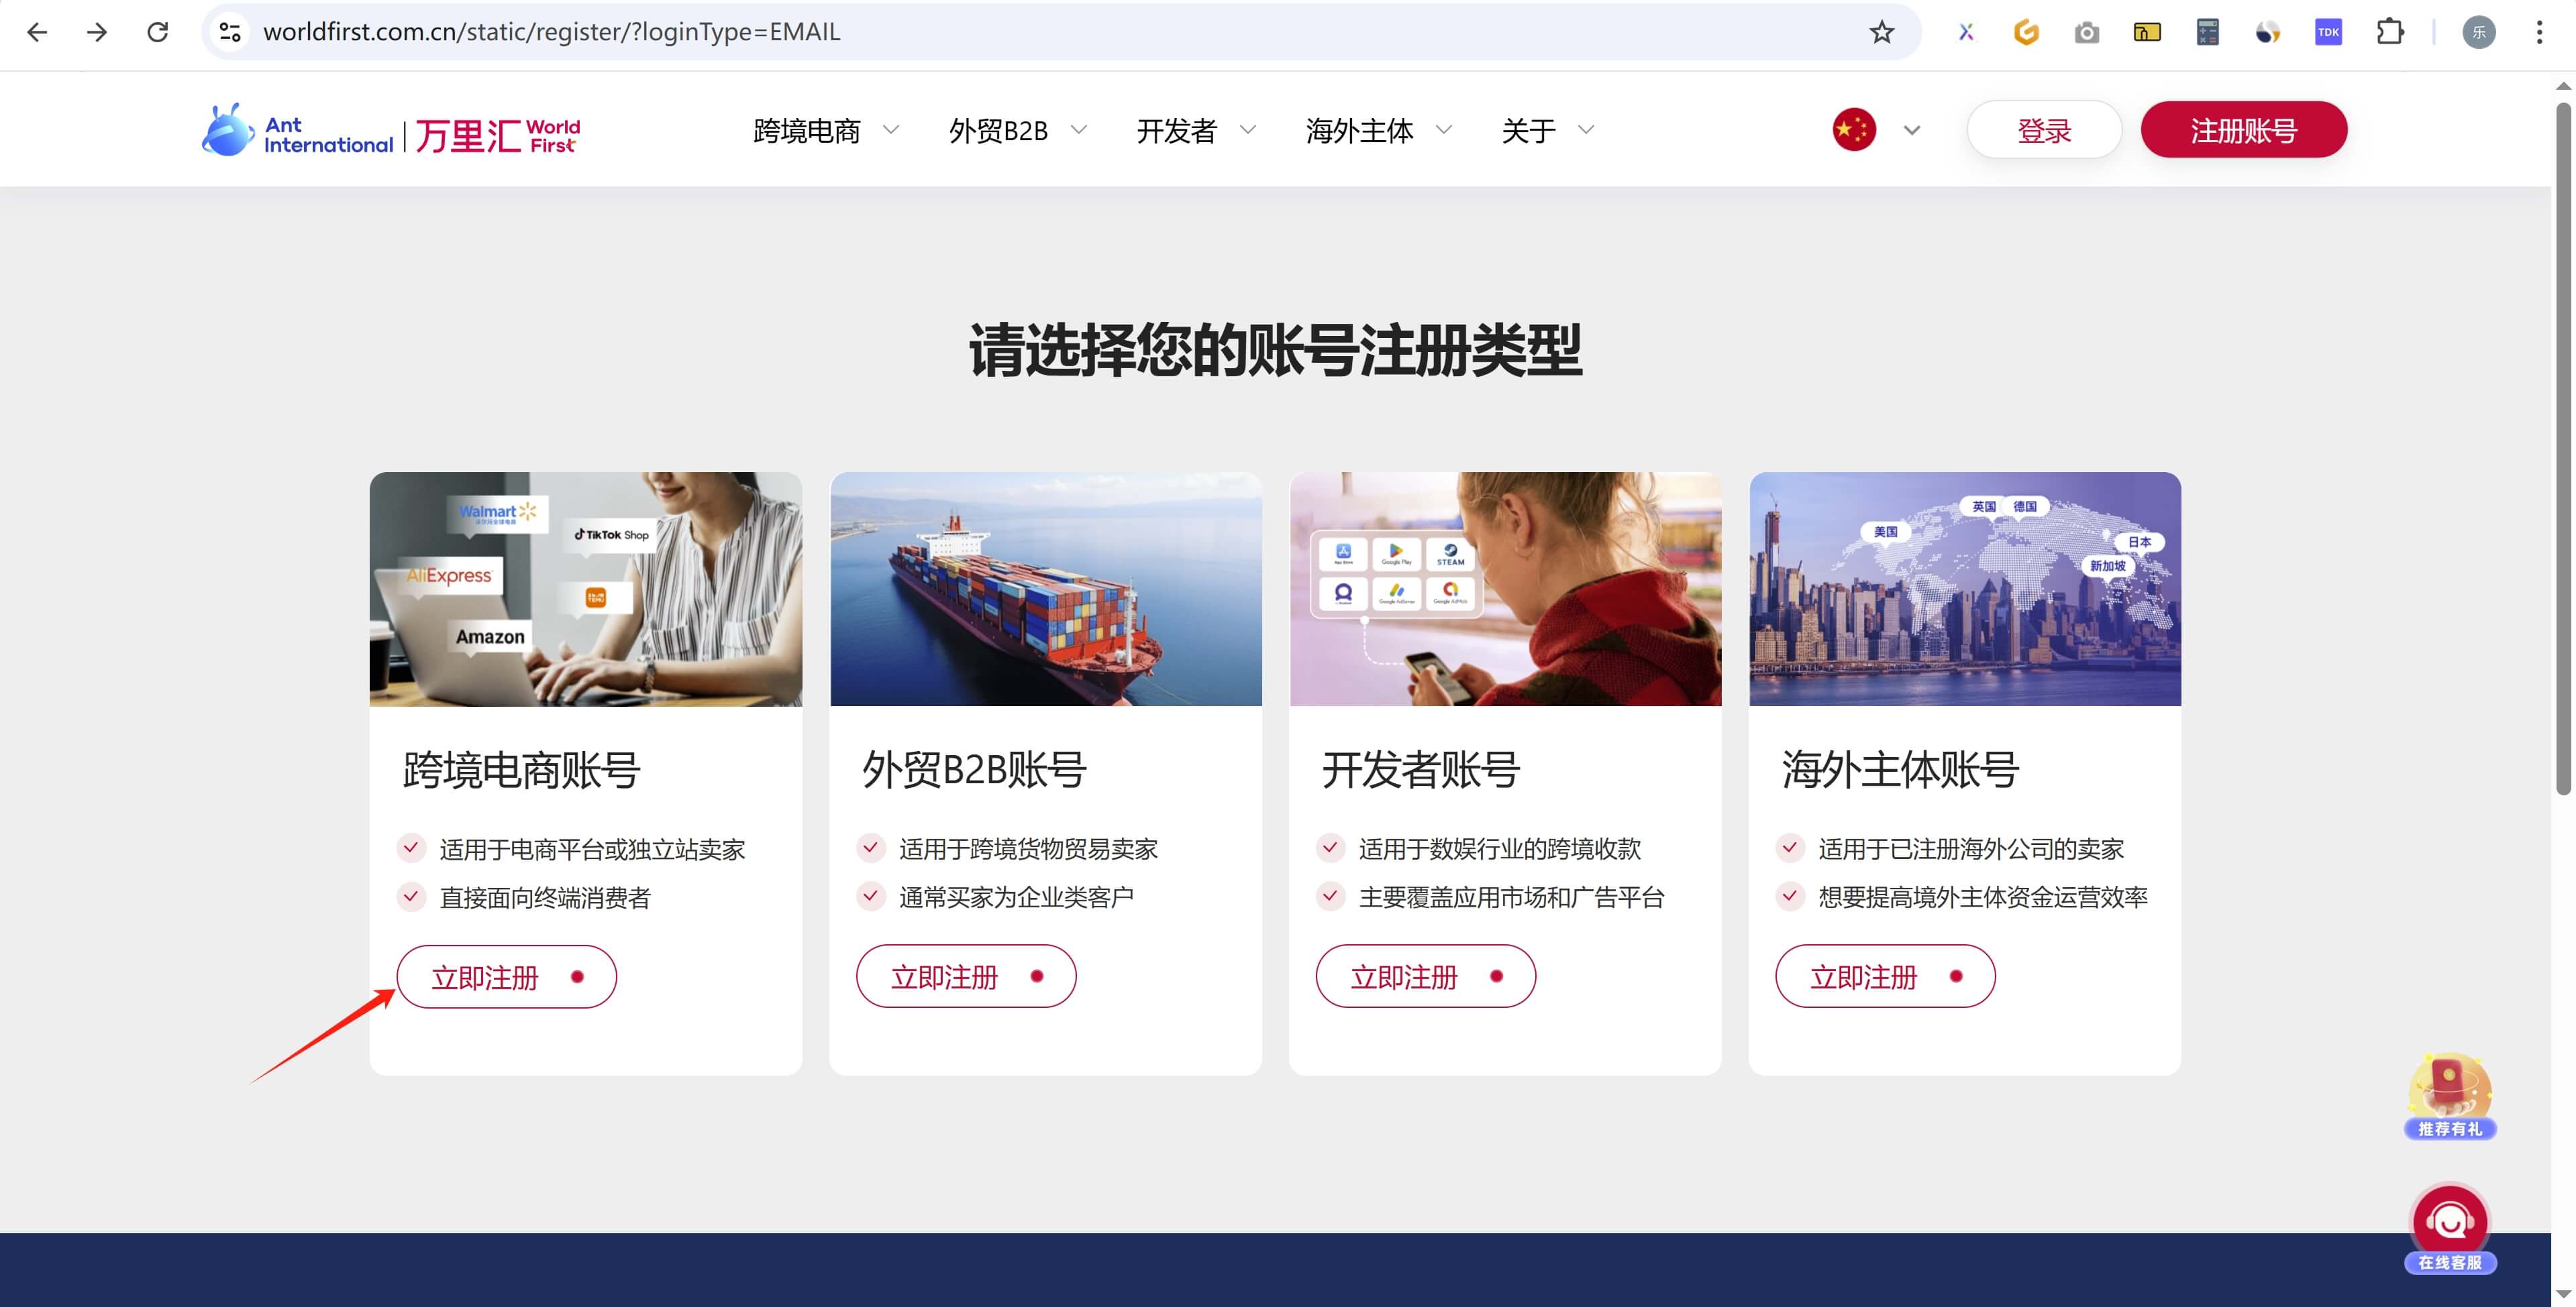This screenshot has width=2576, height=1307.
Task: Open the 关于 menu item
Action: [x=1547, y=131]
